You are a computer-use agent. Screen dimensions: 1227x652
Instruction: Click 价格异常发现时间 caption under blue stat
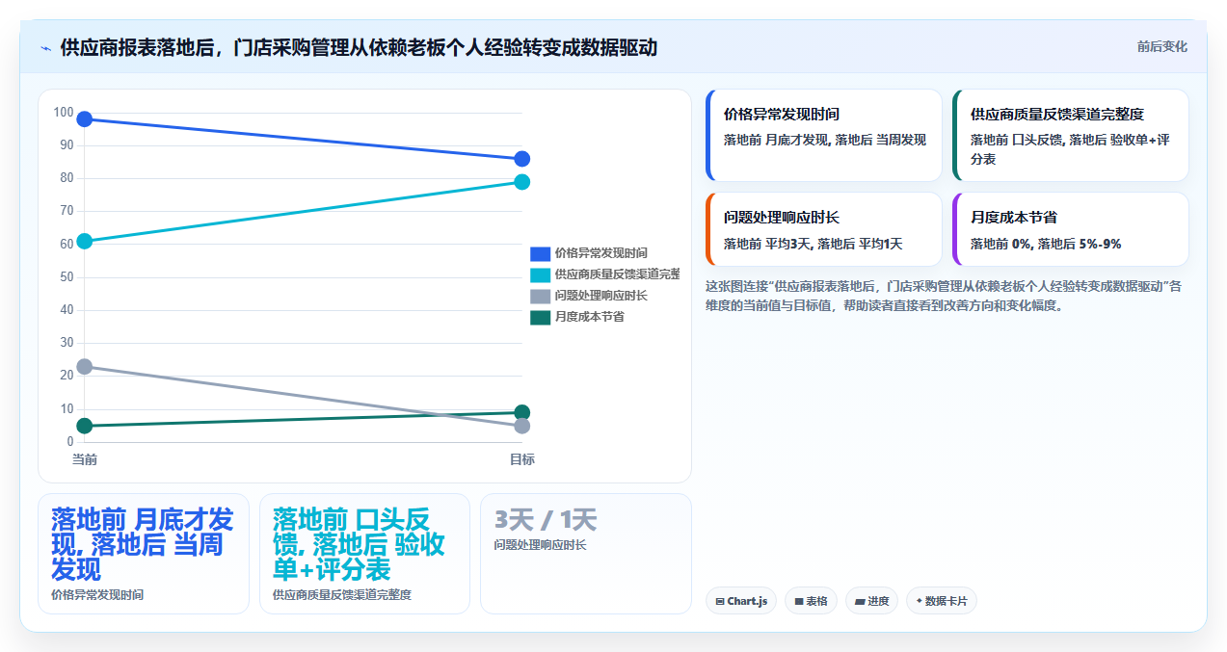tap(97, 595)
